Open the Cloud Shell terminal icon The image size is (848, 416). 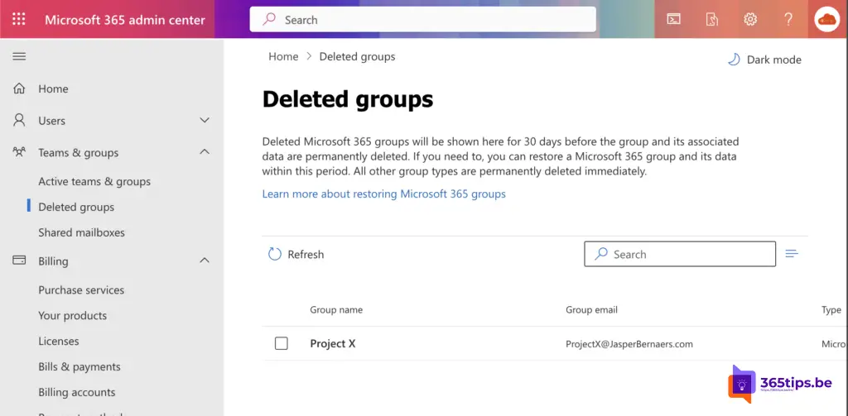(x=673, y=20)
